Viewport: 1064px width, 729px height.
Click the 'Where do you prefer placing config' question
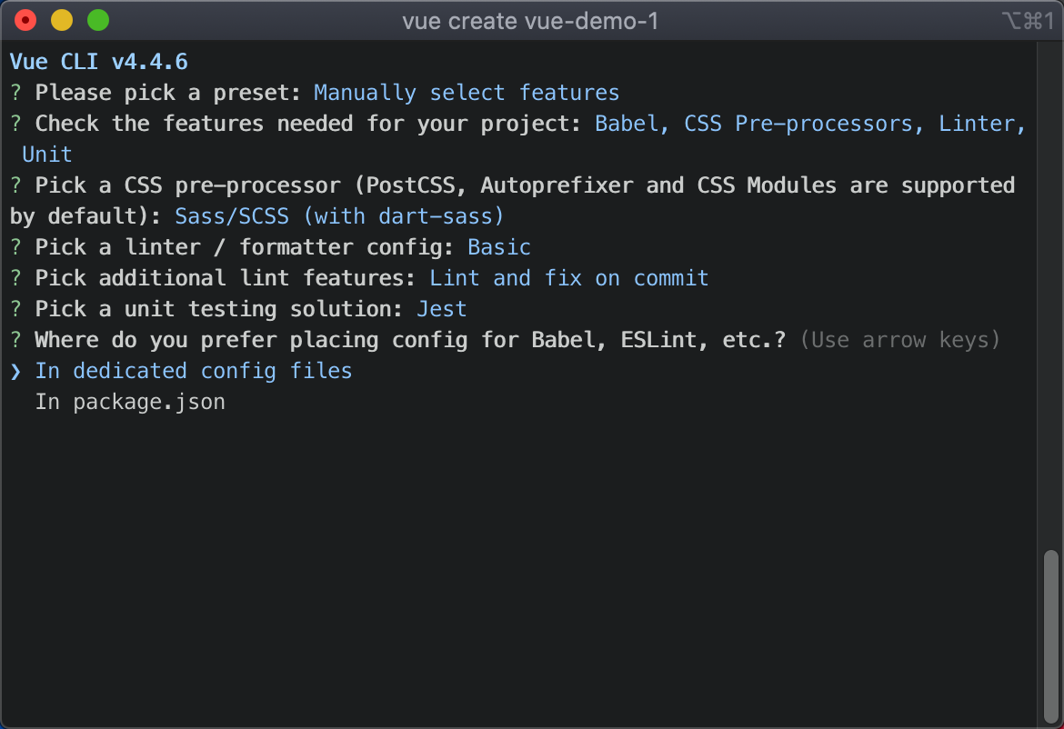(x=410, y=340)
